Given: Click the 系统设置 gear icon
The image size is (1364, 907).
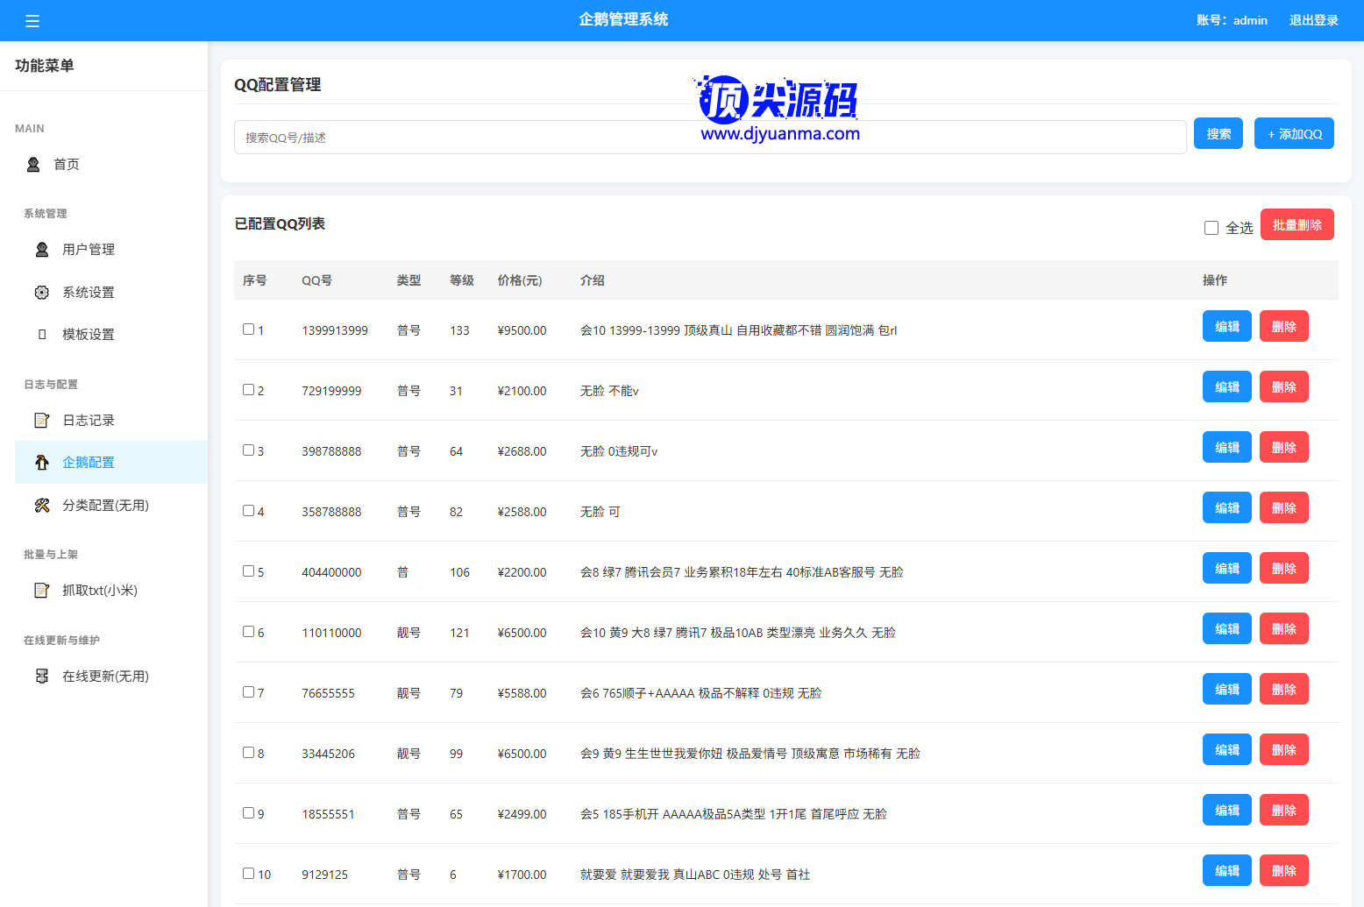Looking at the screenshot, I should click(42, 293).
